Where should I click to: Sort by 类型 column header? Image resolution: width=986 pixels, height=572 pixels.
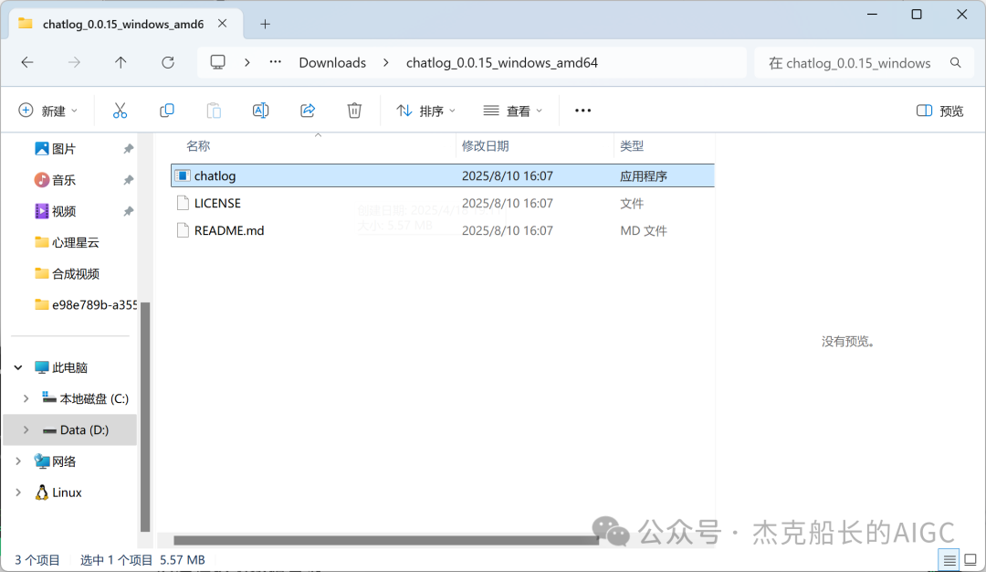pos(632,146)
